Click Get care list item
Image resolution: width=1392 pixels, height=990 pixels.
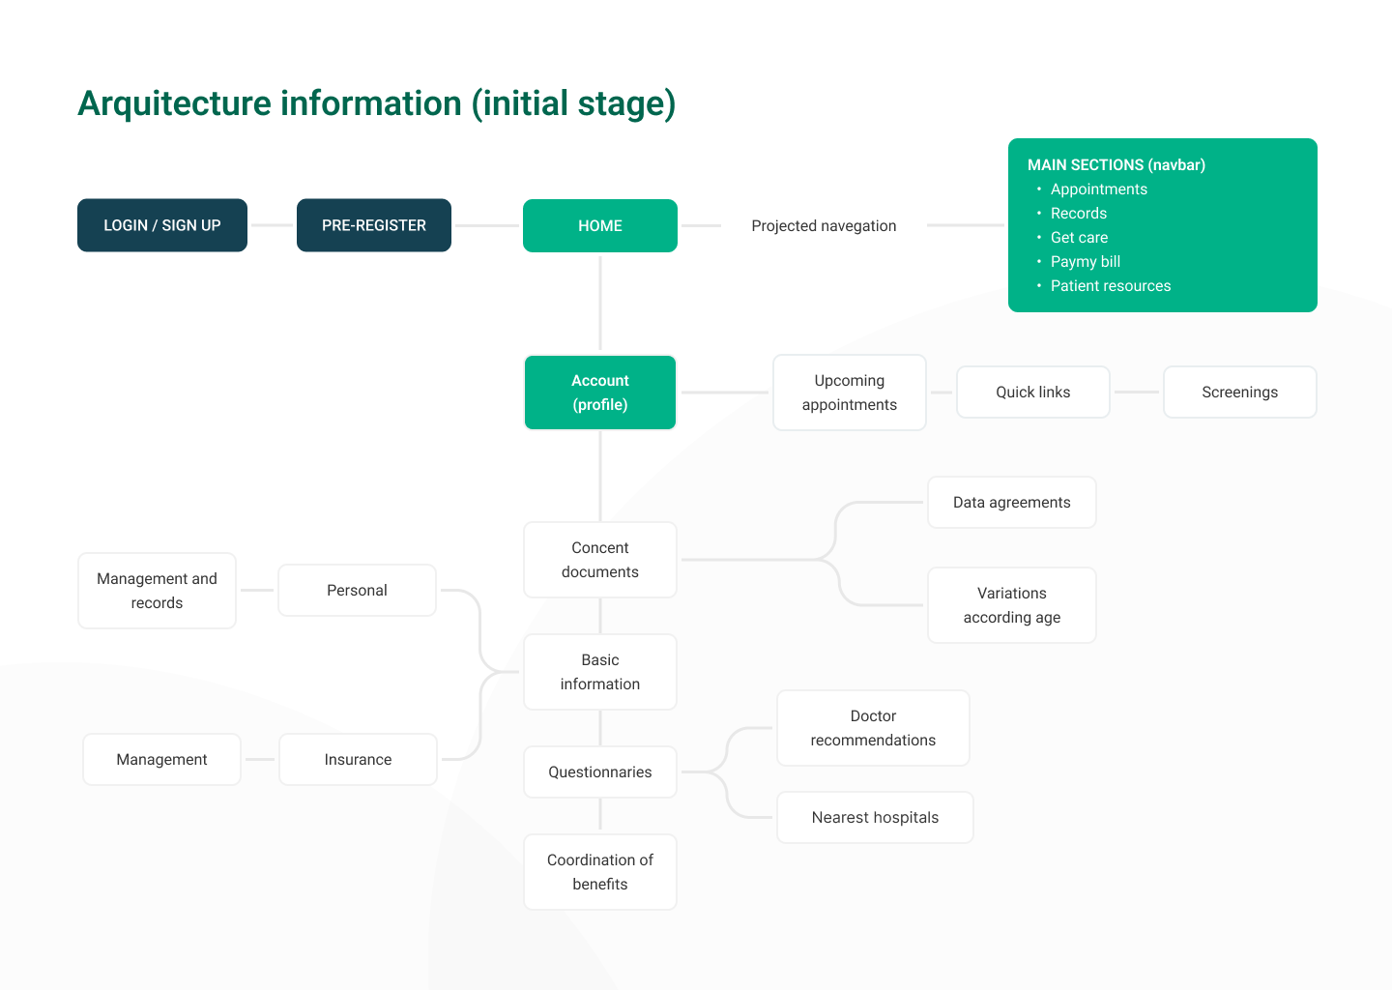(x=1079, y=238)
